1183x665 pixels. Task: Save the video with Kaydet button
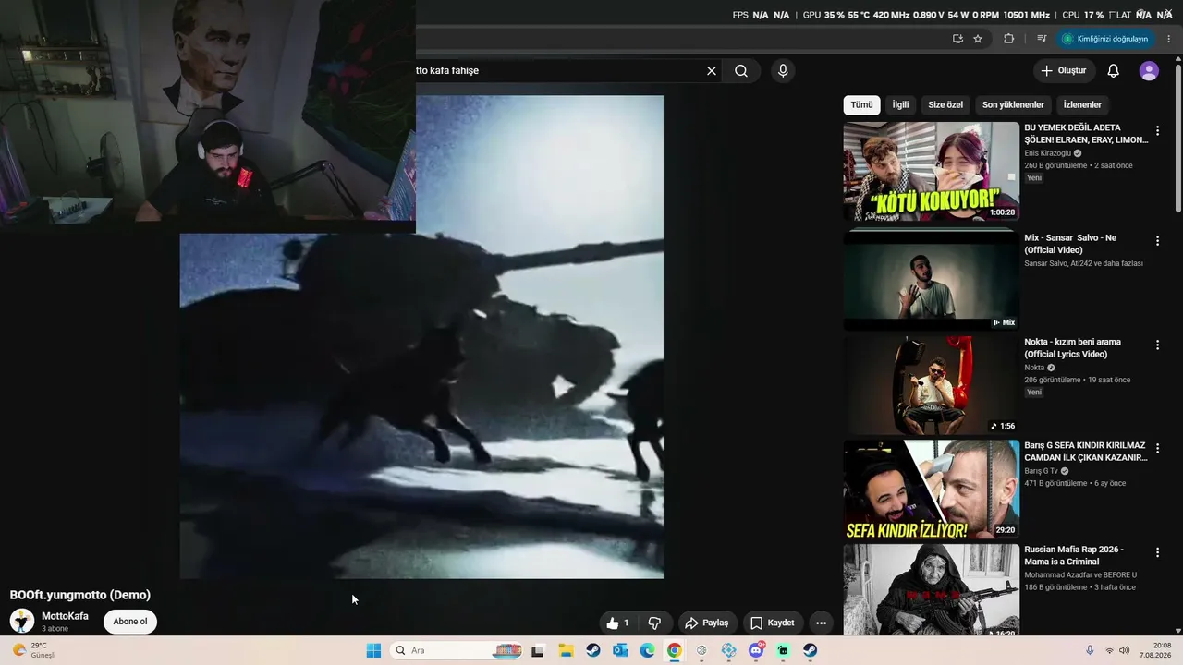[x=772, y=623]
